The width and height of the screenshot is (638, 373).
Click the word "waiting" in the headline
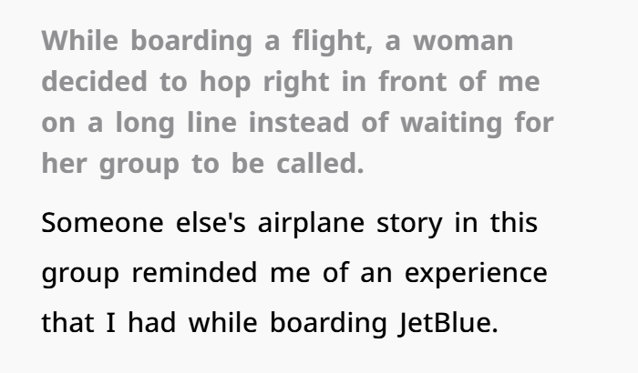451,124
